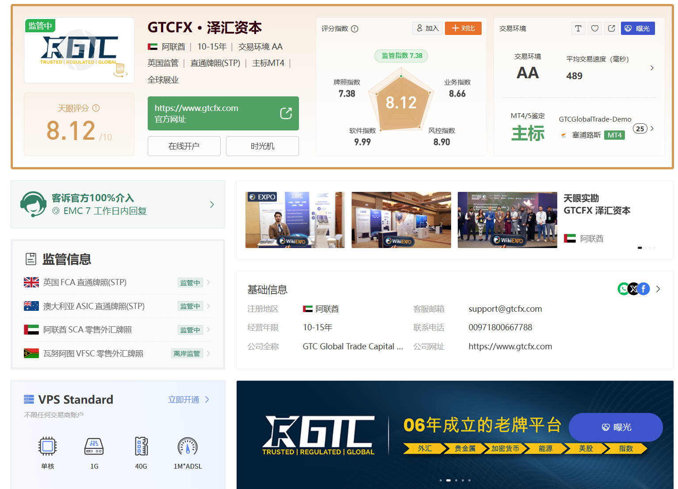Click company name GTC Global Trade Capital

pos(352,346)
